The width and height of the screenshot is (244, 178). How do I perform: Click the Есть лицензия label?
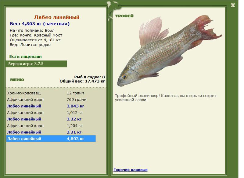26,56
